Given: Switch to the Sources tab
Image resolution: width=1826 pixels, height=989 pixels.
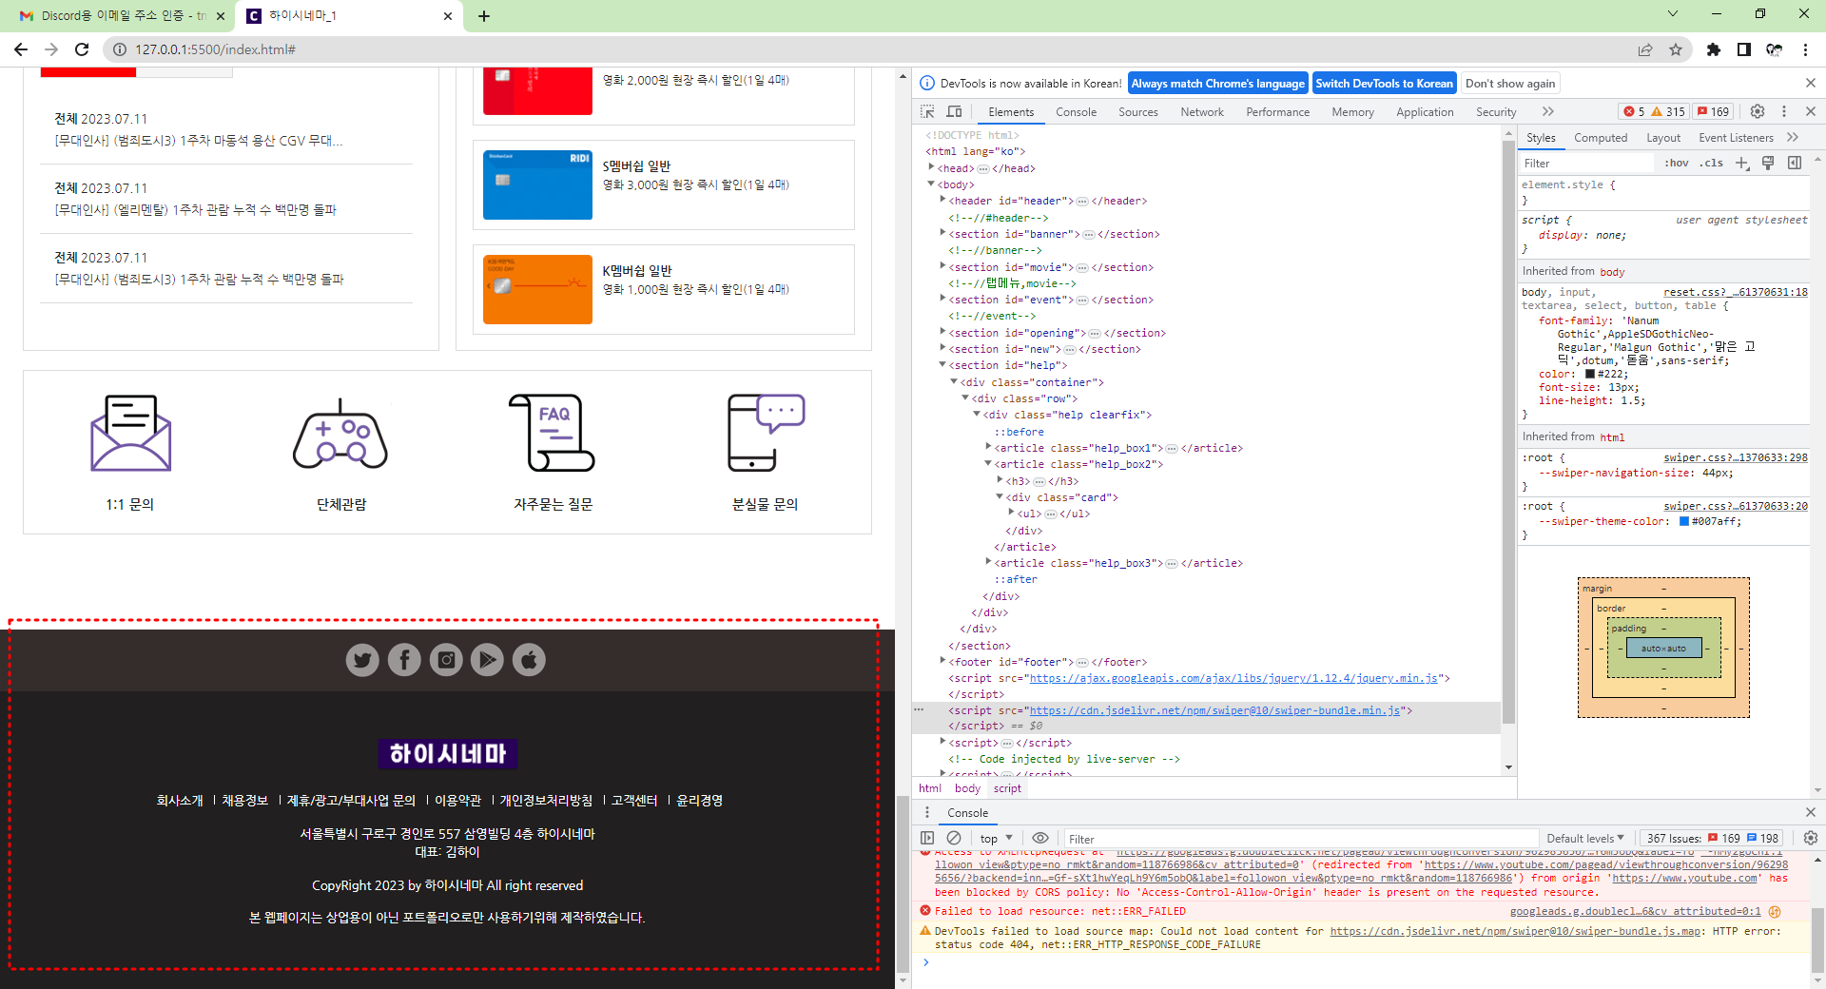Looking at the screenshot, I should click(1137, 112).
